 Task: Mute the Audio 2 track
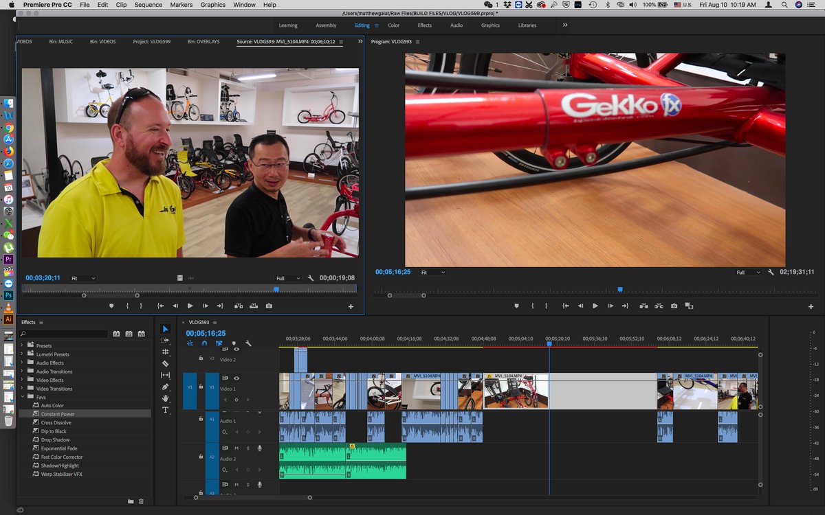(236, 448)
